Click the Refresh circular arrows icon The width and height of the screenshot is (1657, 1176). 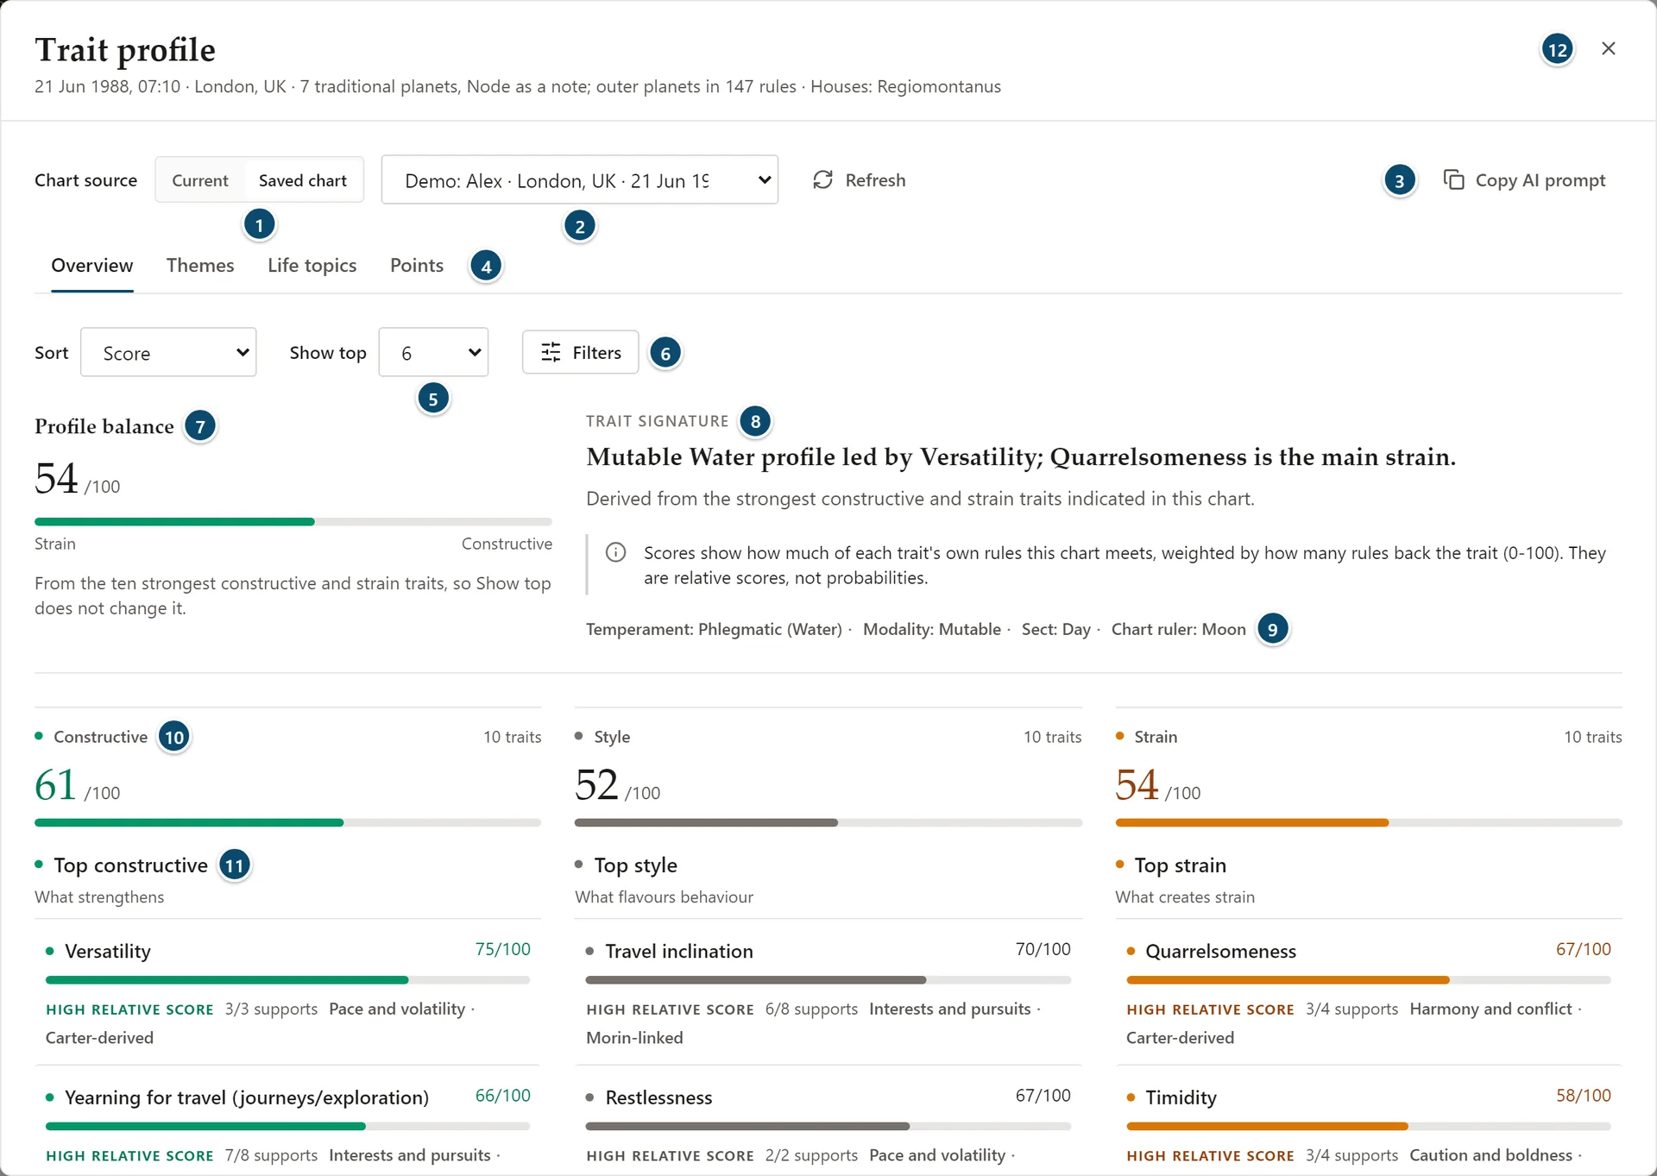[822, 179]
